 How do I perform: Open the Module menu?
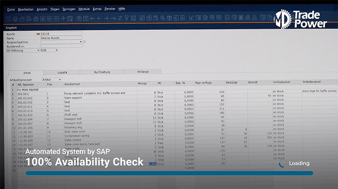84,9
